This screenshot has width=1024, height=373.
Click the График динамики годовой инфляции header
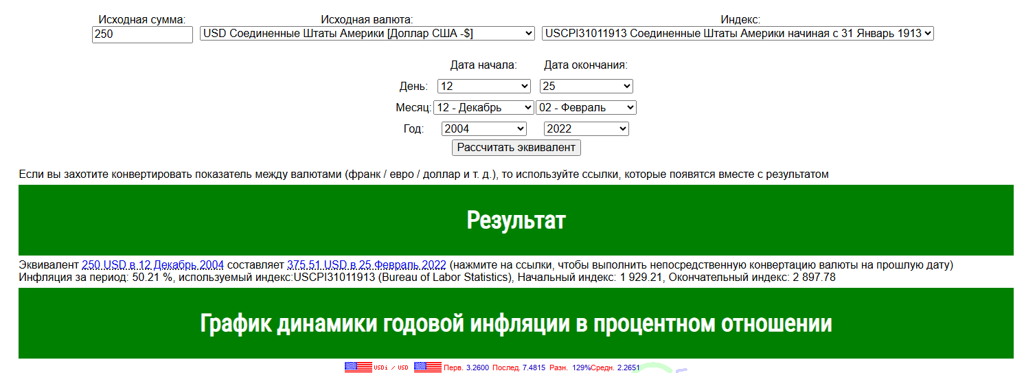[x=516, y=323]
